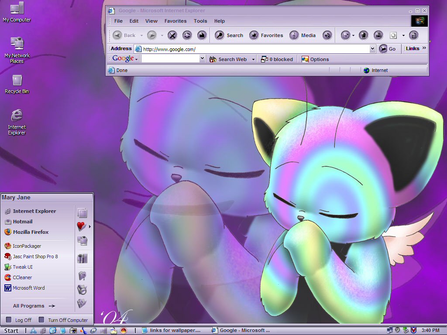
Task: Open All Programs in Start menu
Action: point(34,306)
